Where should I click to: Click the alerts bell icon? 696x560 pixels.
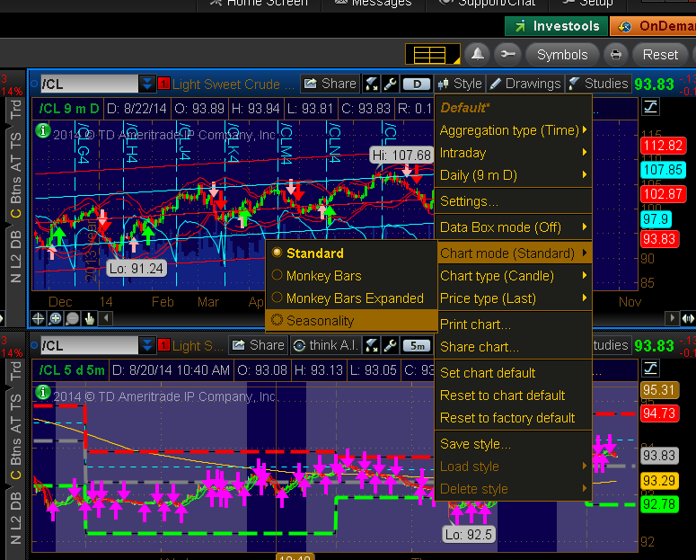tap(477, 55)
